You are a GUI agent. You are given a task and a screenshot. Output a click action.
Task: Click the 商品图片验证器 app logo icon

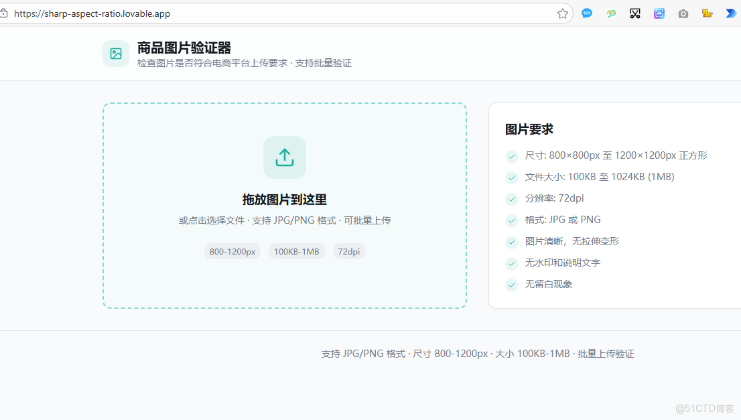[x=115, y=53]
